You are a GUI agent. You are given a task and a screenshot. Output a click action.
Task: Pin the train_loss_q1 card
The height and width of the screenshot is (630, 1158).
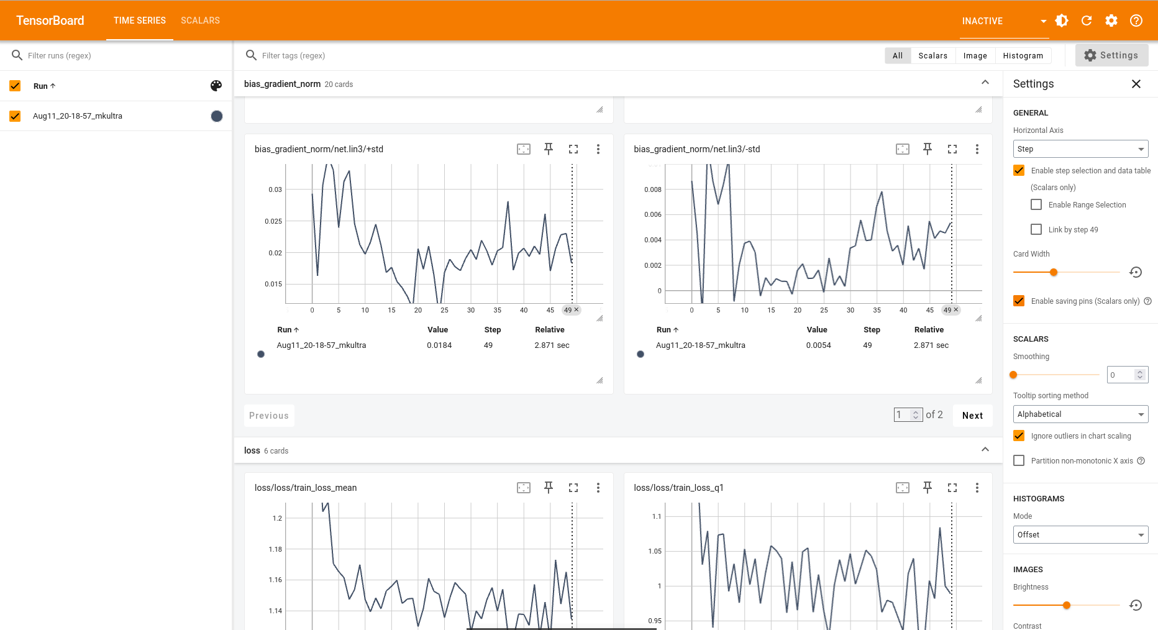point(928,488)
